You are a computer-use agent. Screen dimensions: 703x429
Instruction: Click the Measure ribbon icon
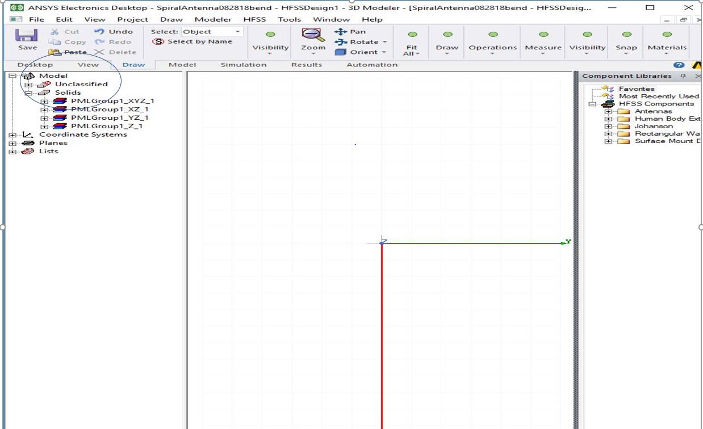[543, 35]
